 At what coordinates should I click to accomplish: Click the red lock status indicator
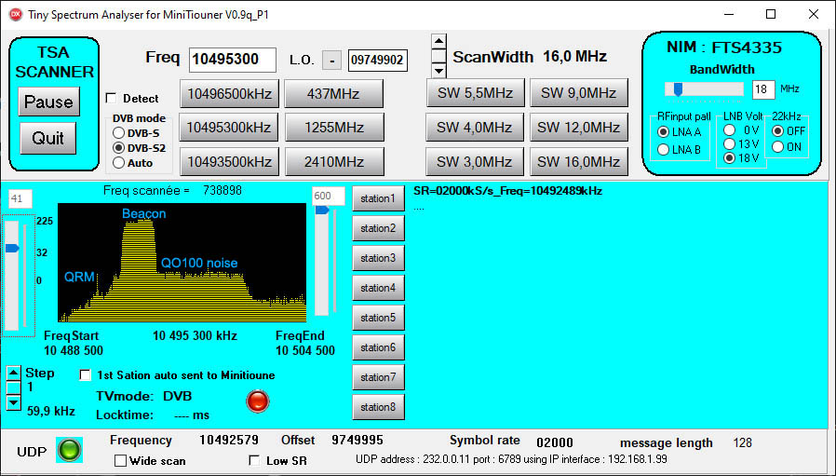(257, 401)
